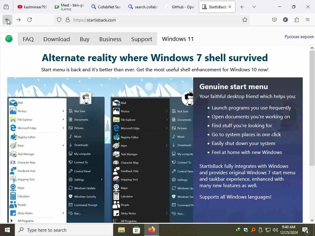
Task: Click Windows Update in light start menu
Action: [x=82, y=188]
